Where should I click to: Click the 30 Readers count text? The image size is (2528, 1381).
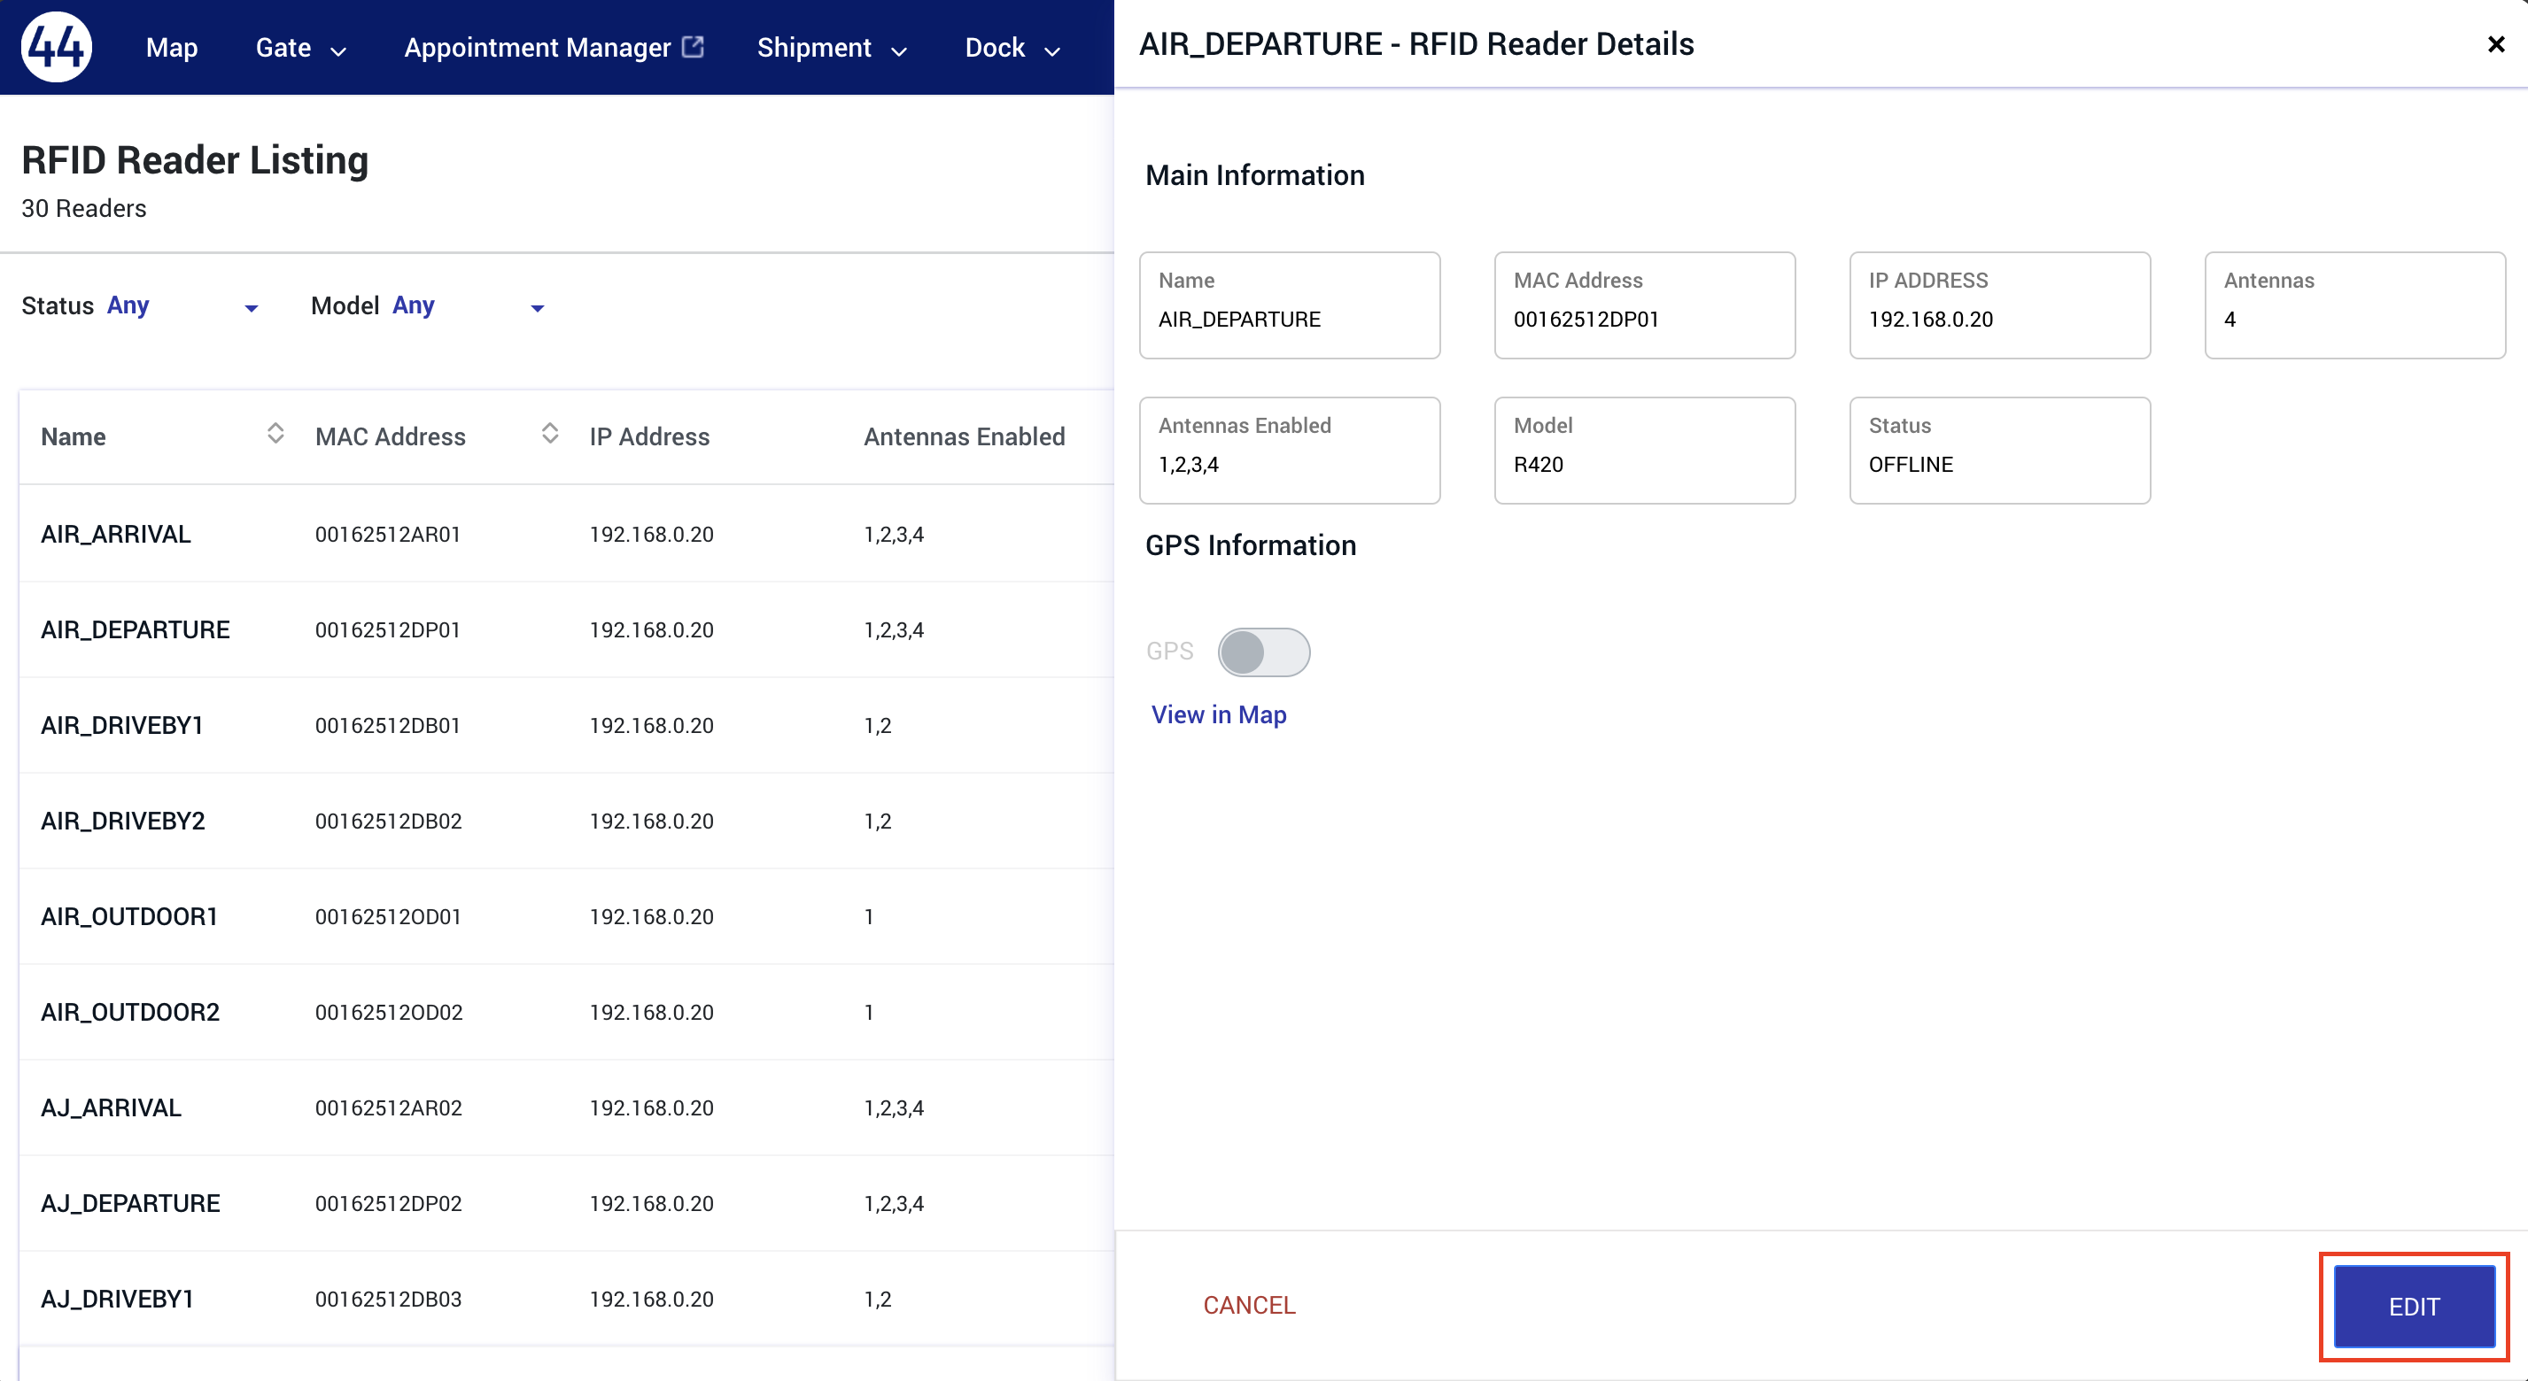(x=84, y=209)
